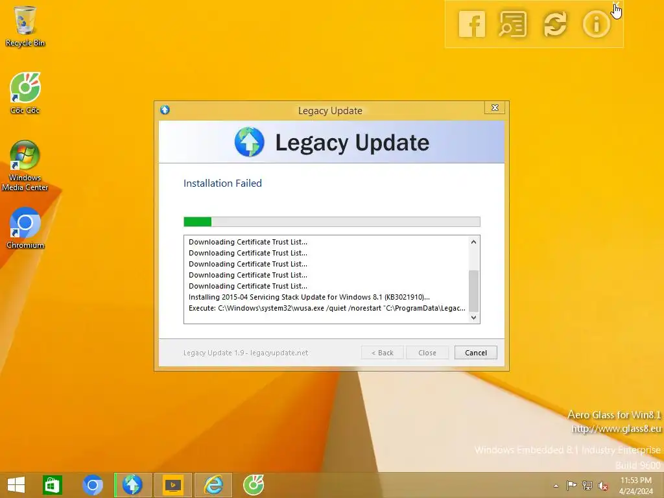Open the Windows Start button

coord(16,485)
